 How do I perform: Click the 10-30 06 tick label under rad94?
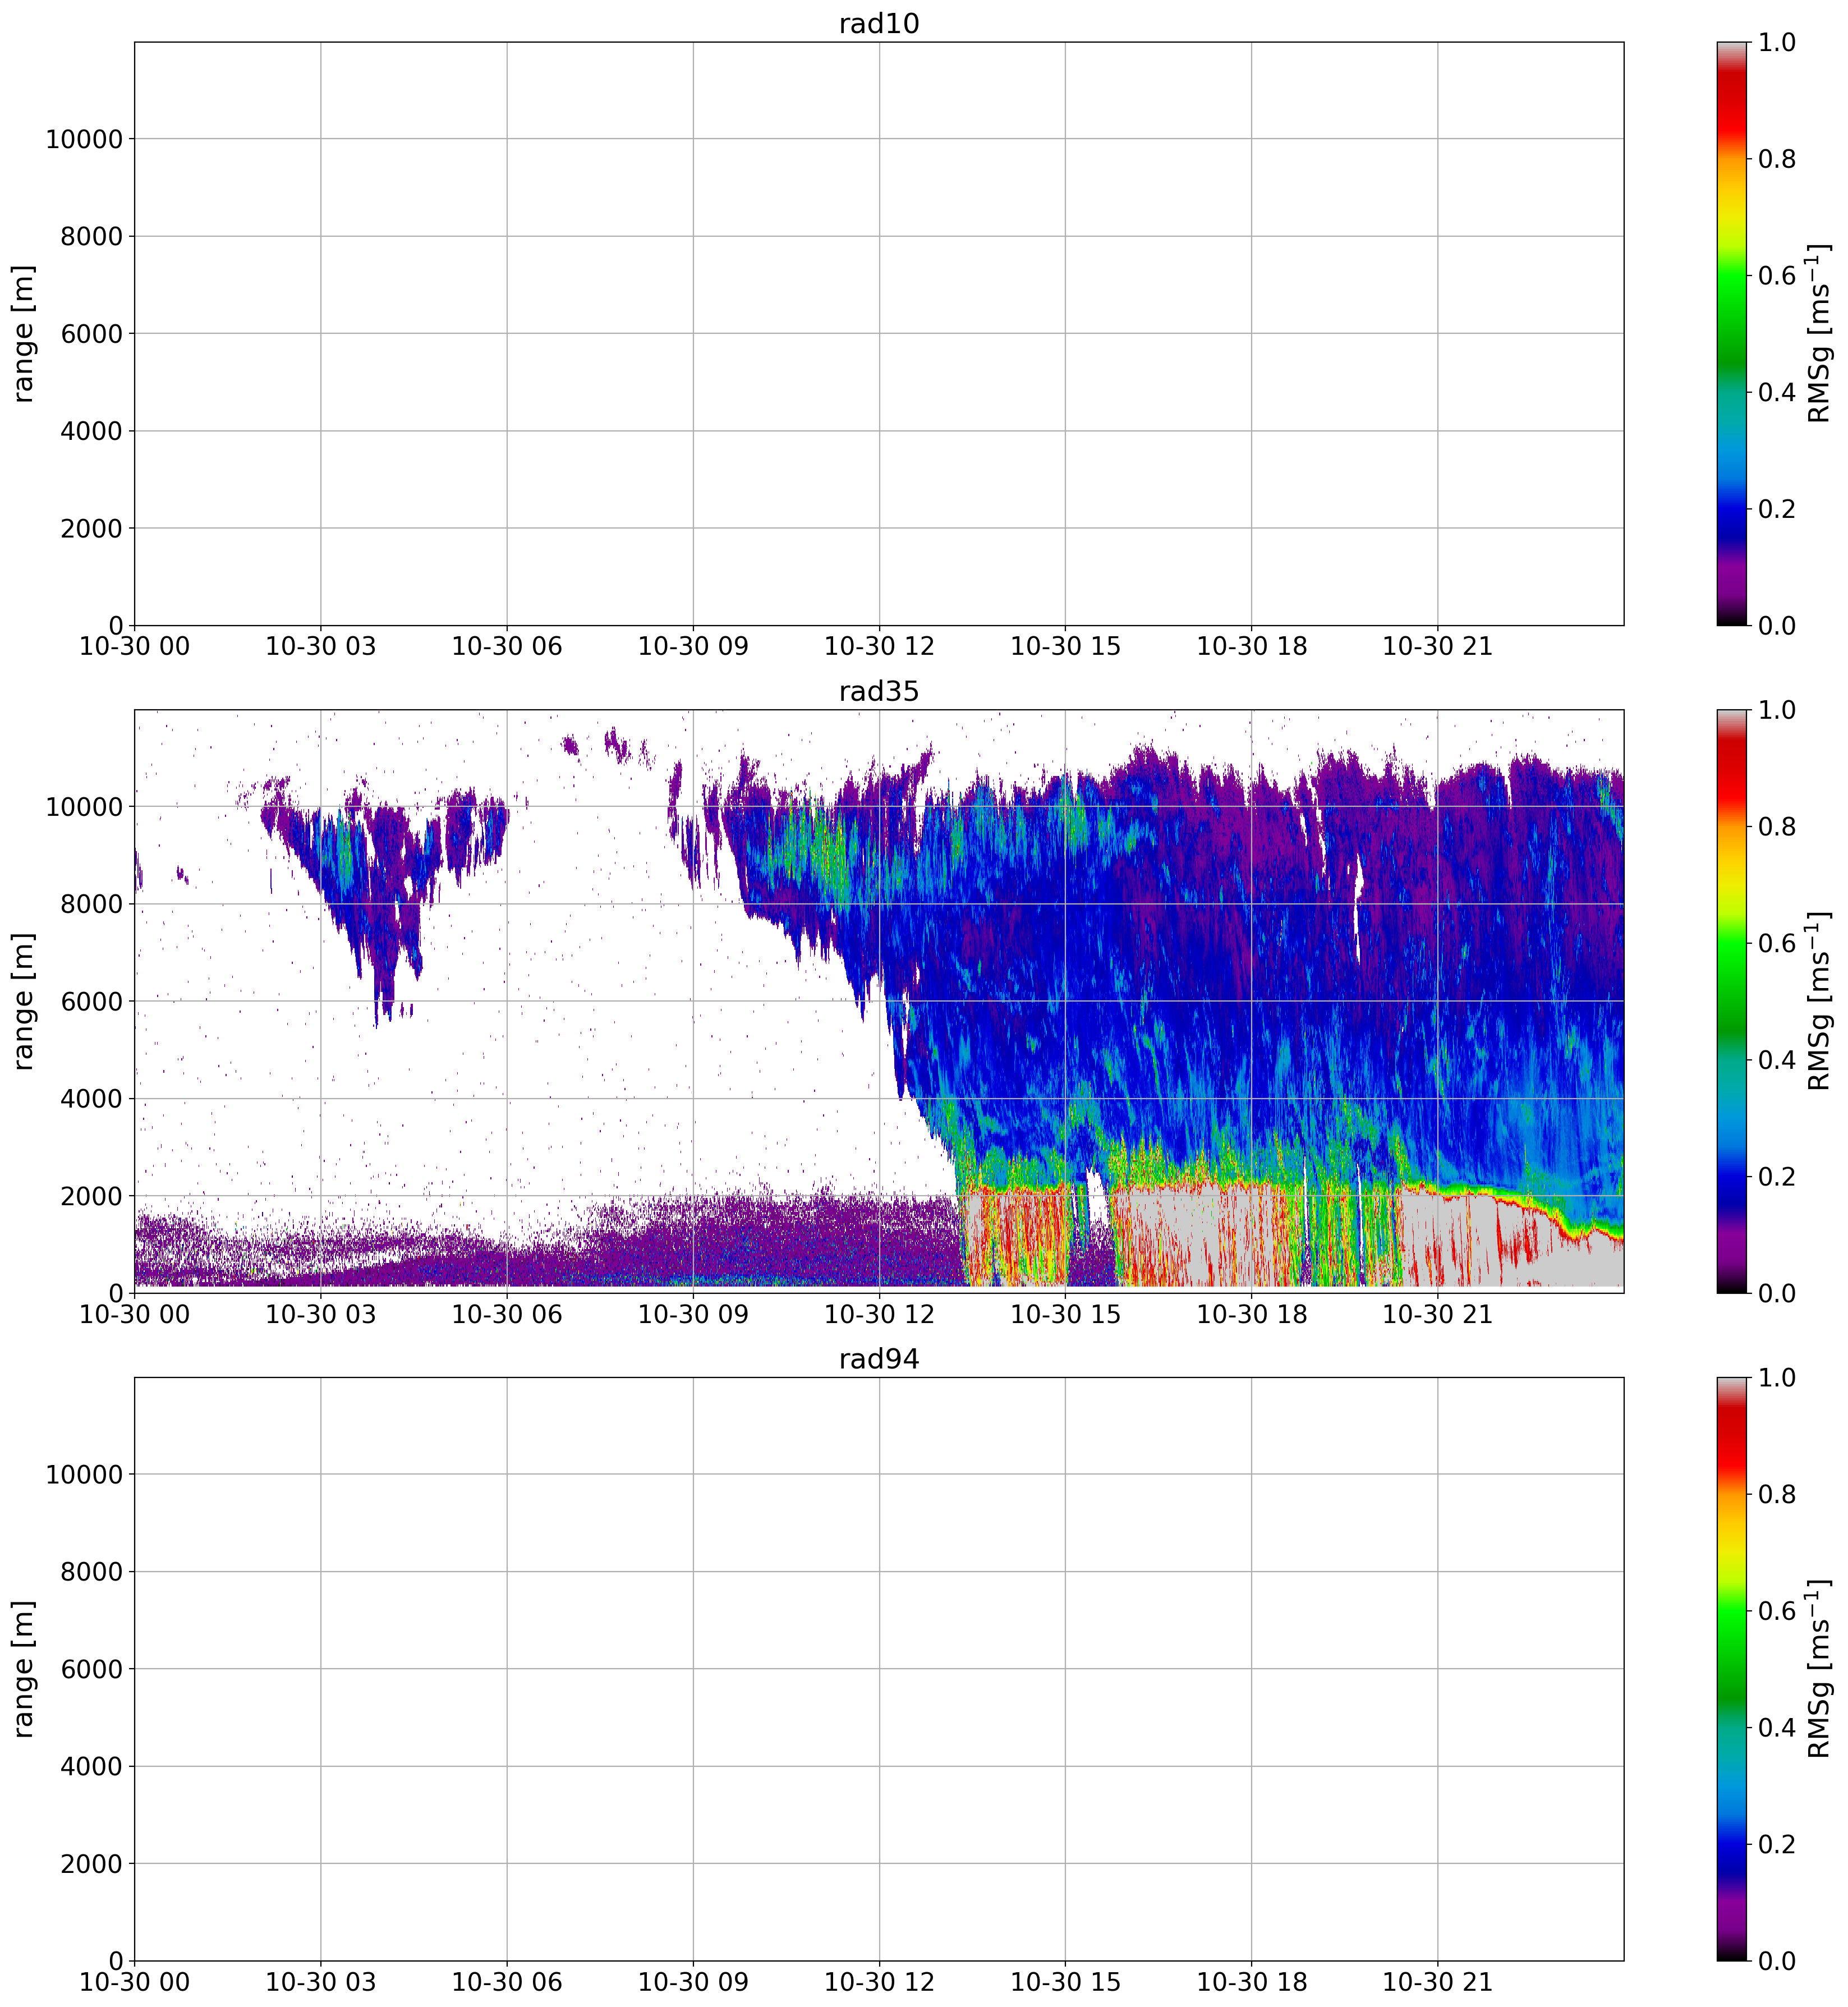point(507,1982)
